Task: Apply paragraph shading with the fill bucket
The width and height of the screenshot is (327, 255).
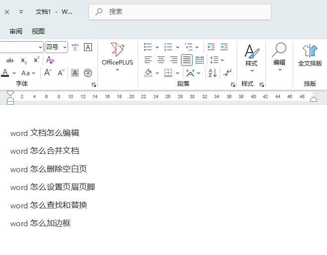Action: [148, 73]
